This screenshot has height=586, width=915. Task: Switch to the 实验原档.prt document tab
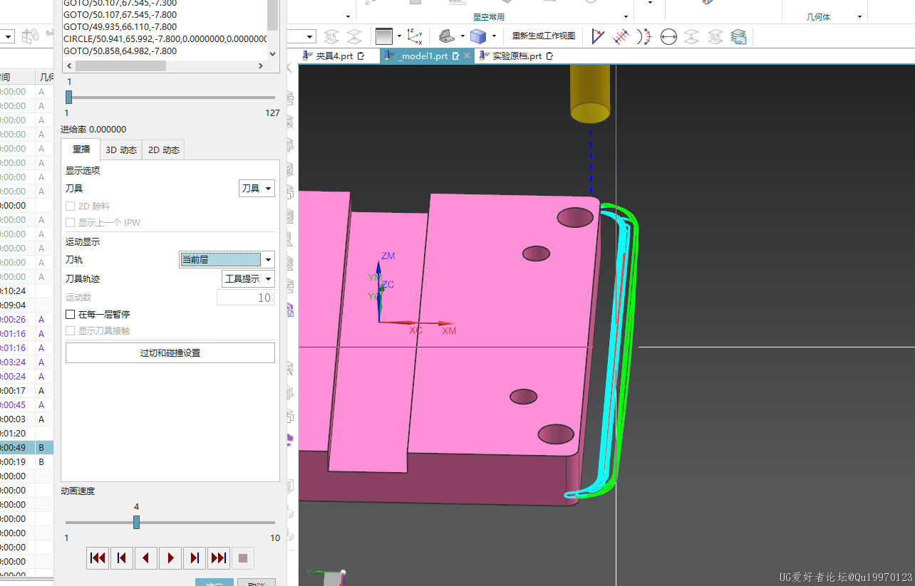pyautogui.click(x=517, y=56)
